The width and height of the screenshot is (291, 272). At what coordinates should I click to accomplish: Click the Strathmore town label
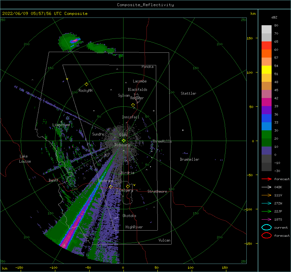tap(157, 191)
